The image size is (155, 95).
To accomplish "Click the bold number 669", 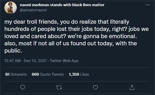I will [x=35, y=74].
